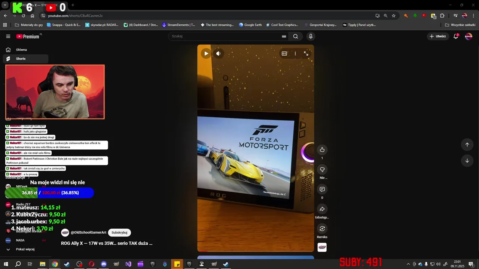Open Cool Text Graphics bookmark
The image size is (479, 269).
282,25
